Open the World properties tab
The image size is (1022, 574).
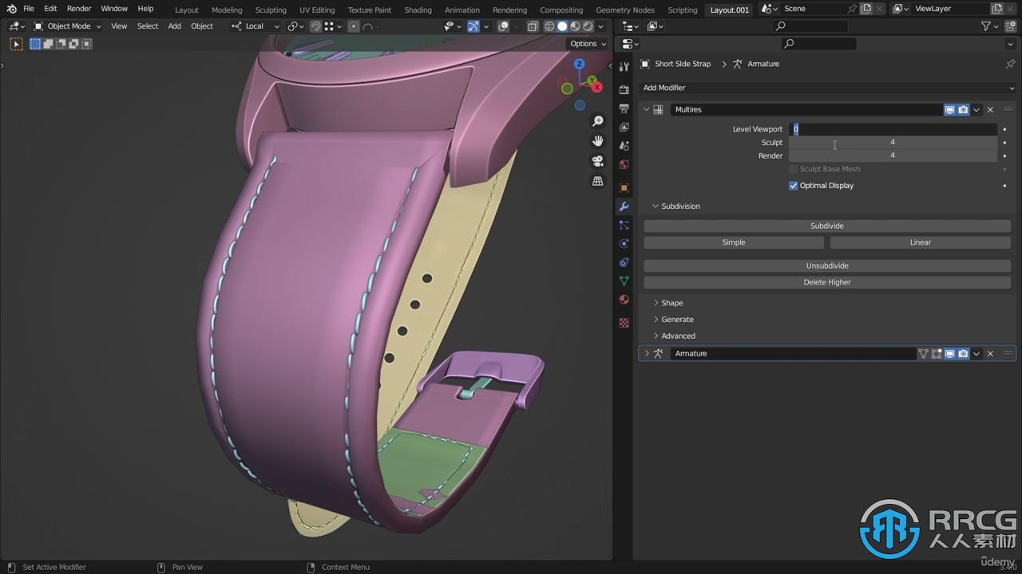tap(624, 165)
